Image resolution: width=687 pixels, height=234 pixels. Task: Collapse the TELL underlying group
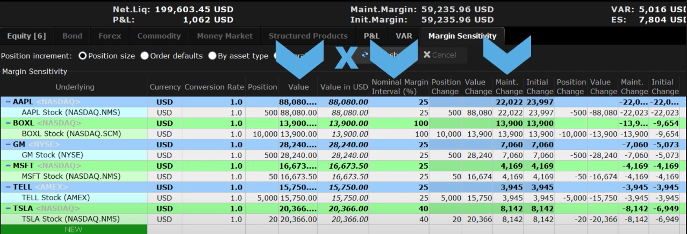pos(8,187)
